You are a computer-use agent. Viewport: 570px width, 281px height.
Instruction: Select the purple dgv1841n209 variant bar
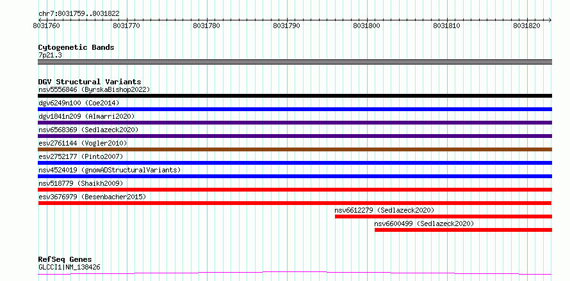click(295, 123)
